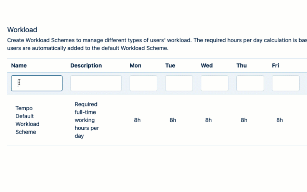Open the Tempo Default Workload Scheme row
Image resolution: width=307 pixels, height=192 pixels.
tap(27, 120)
